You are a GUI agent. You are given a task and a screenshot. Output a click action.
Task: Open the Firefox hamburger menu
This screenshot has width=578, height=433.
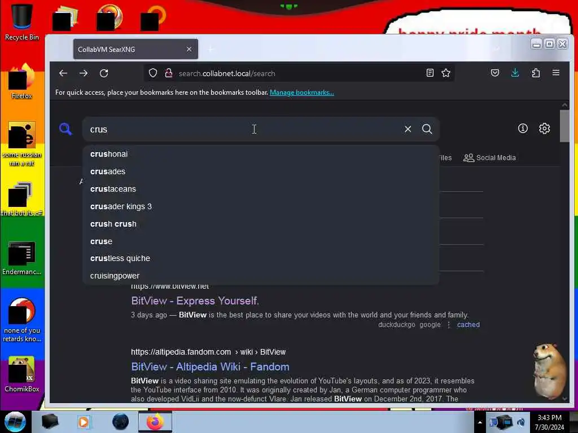tap(556, 73)
